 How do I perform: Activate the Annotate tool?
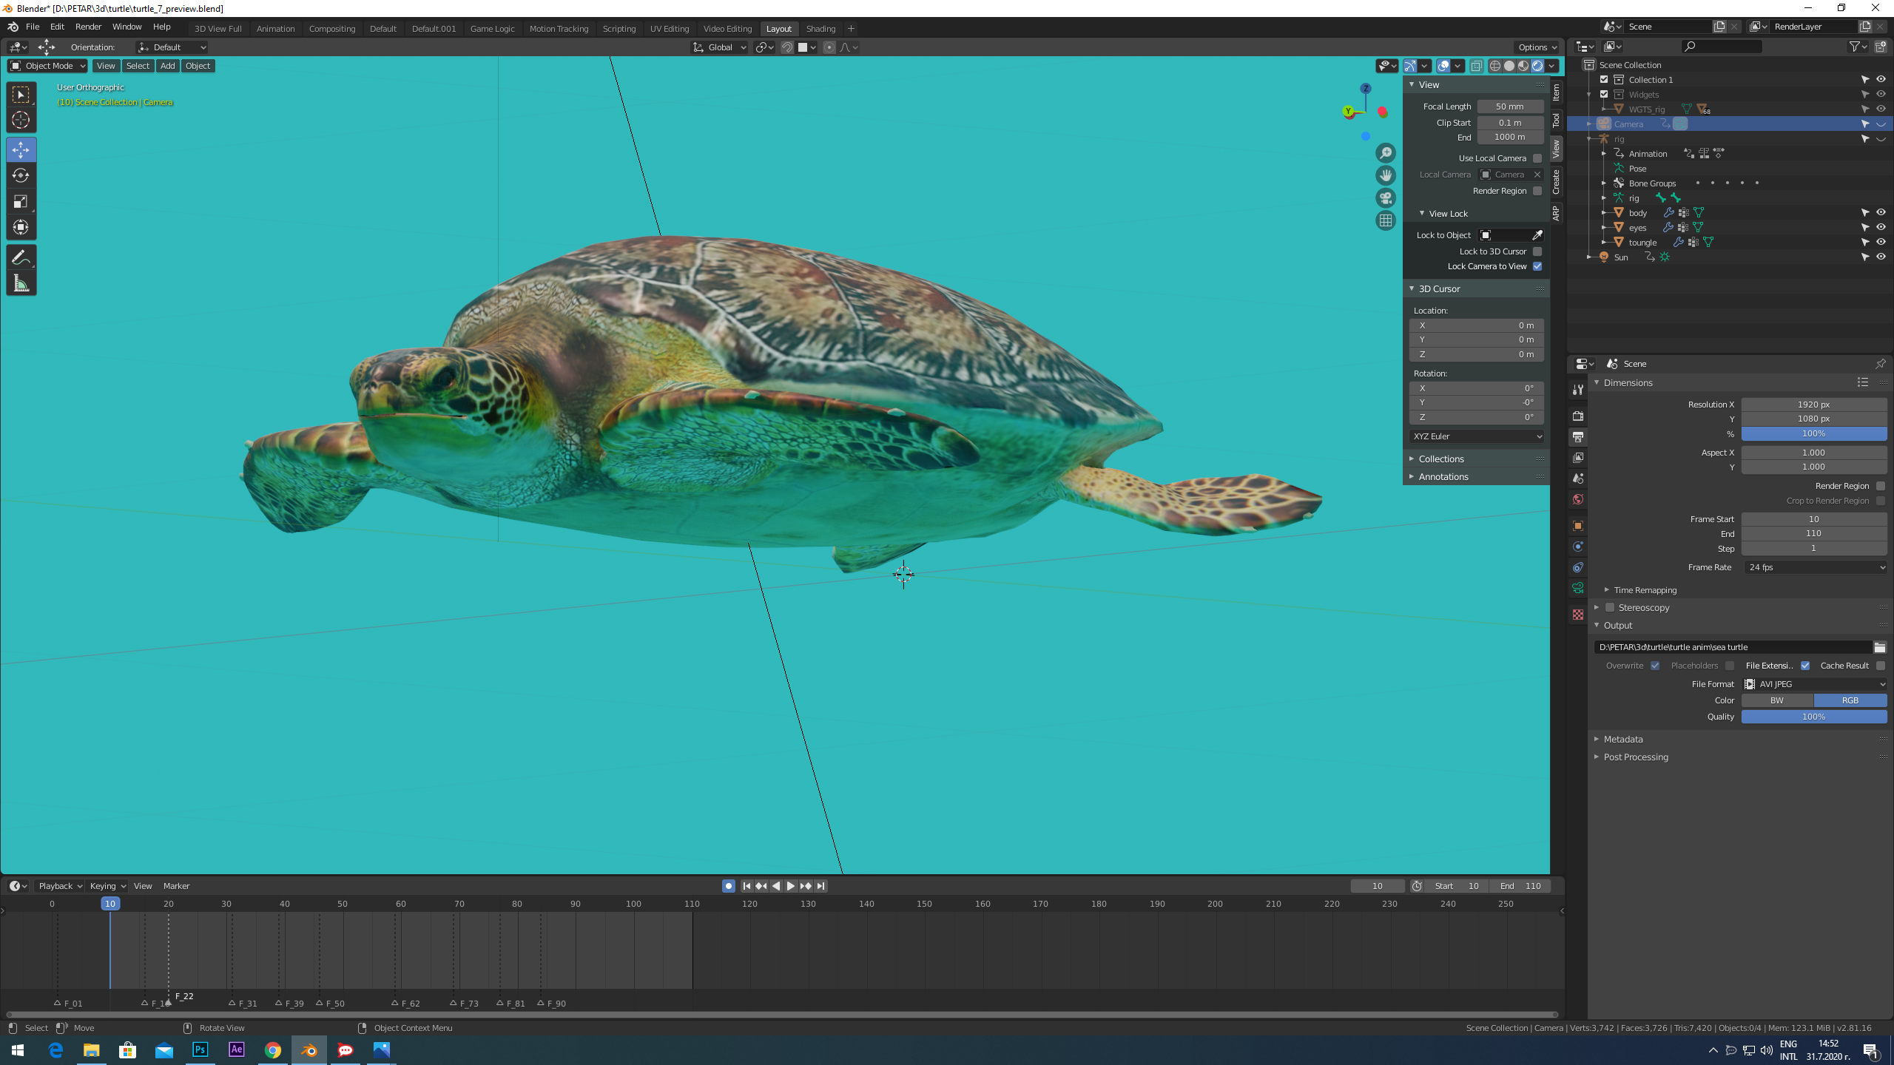click(21, 257)
